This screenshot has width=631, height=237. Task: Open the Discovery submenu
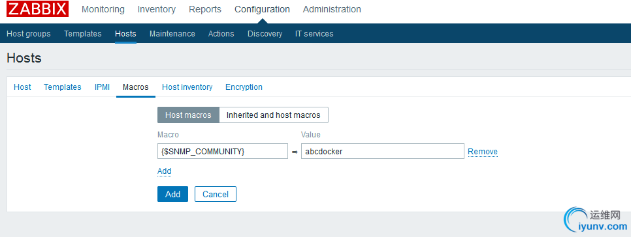[265, 34]
